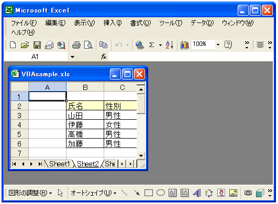
Task: Click the Undo arrow icon
Action: tap(119, 45)
